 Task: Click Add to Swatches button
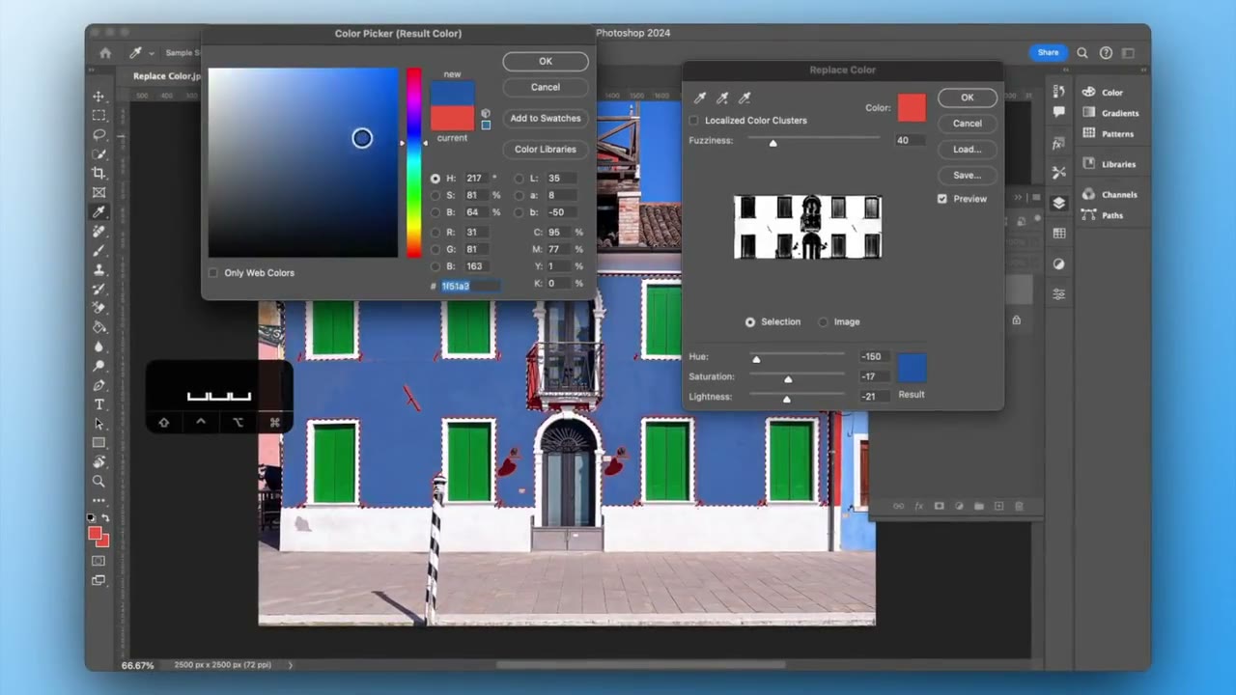546,118
